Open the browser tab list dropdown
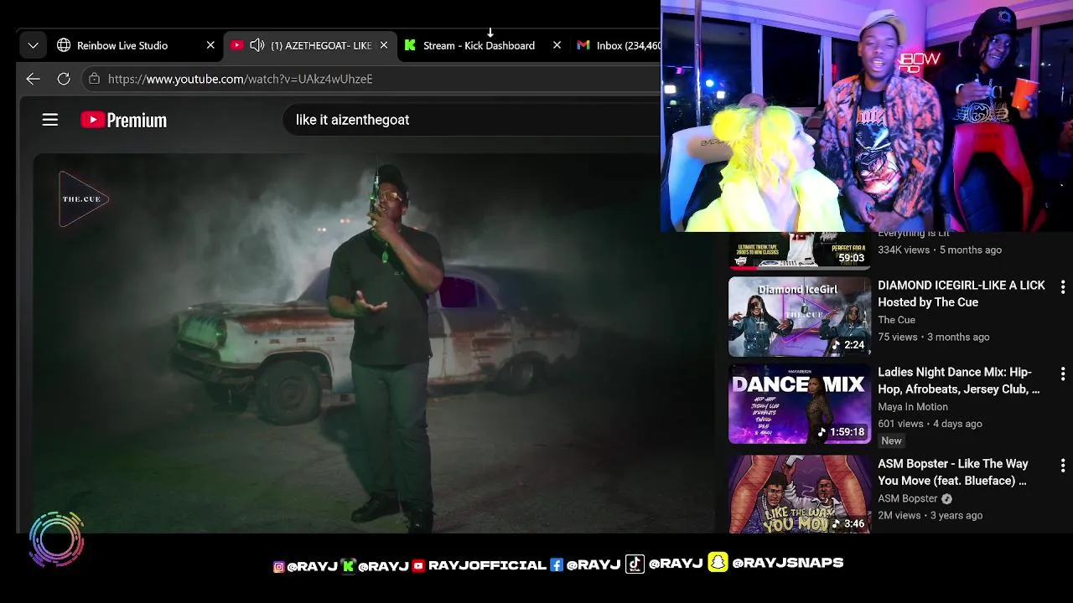Image resolution: width=1073 pixels, height=603 pixels. point(33,45)
